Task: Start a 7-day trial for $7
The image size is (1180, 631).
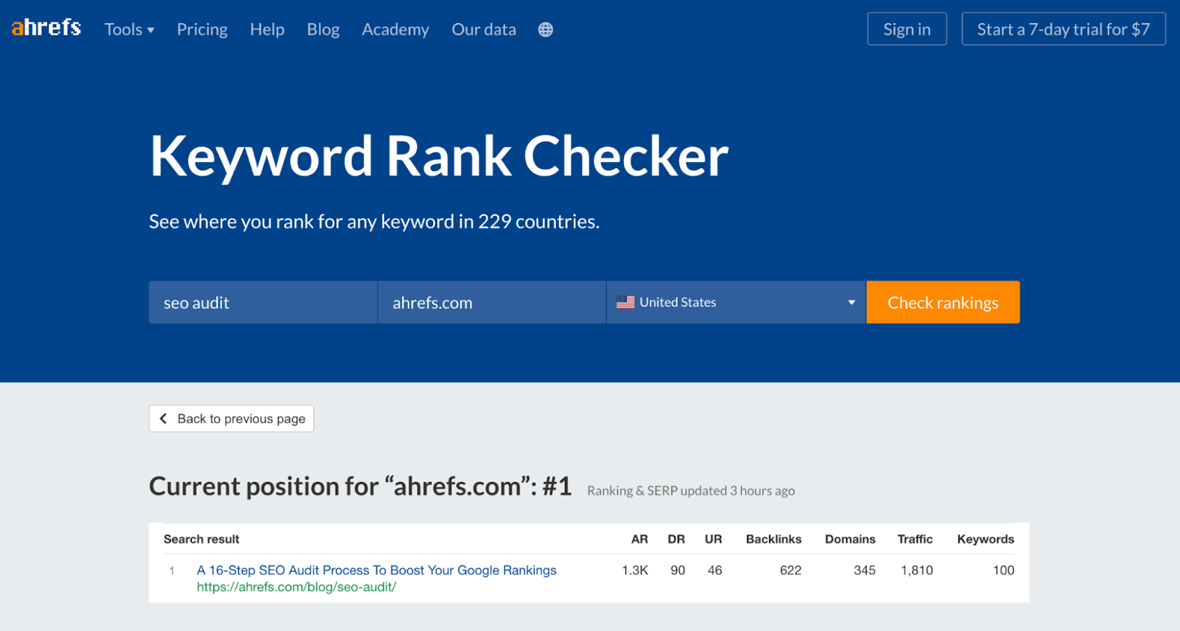Action: pyautogui.click(x=1063, y=29)
